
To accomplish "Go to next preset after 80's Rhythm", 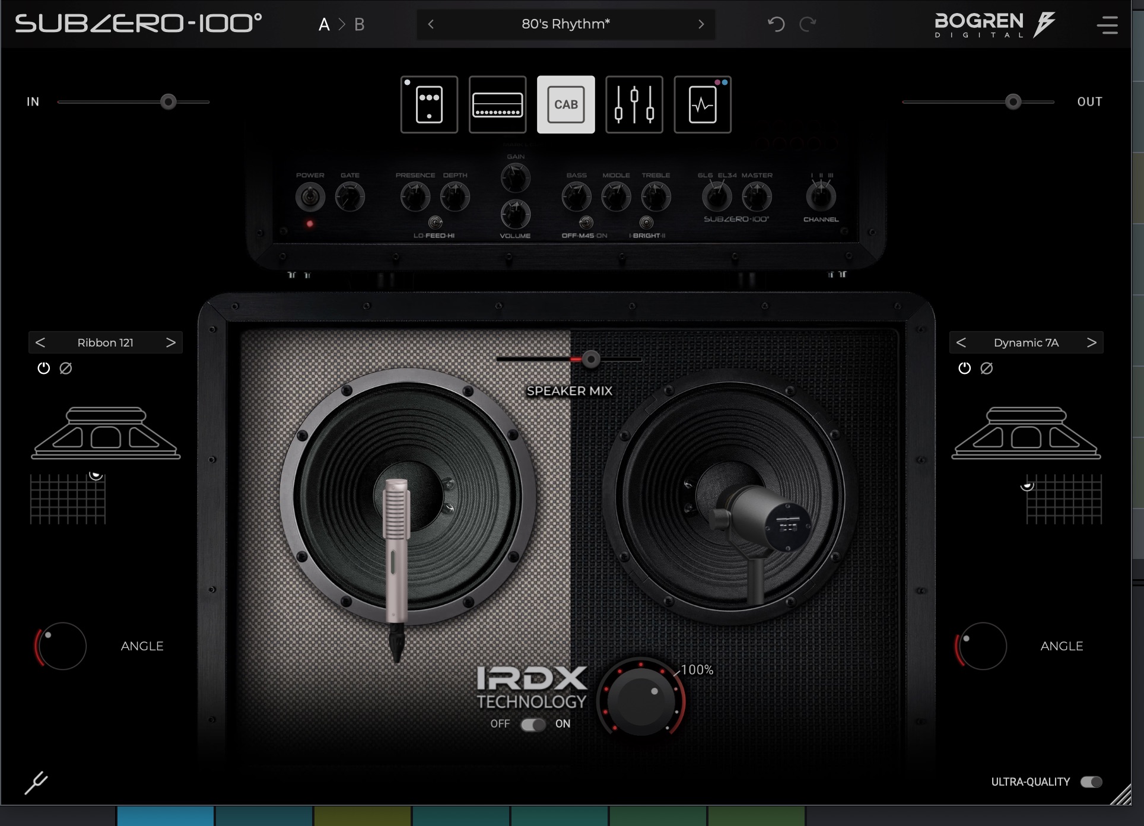I will click(x=701, y=24).
